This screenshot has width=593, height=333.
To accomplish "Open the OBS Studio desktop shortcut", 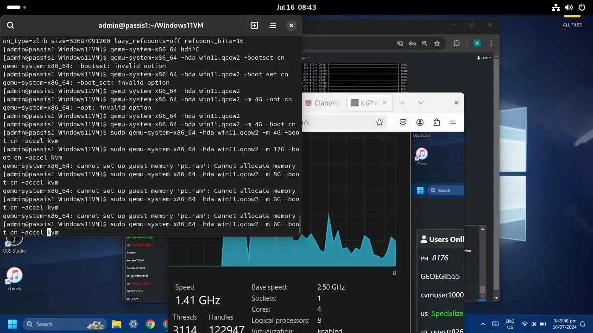I will 14,245.
